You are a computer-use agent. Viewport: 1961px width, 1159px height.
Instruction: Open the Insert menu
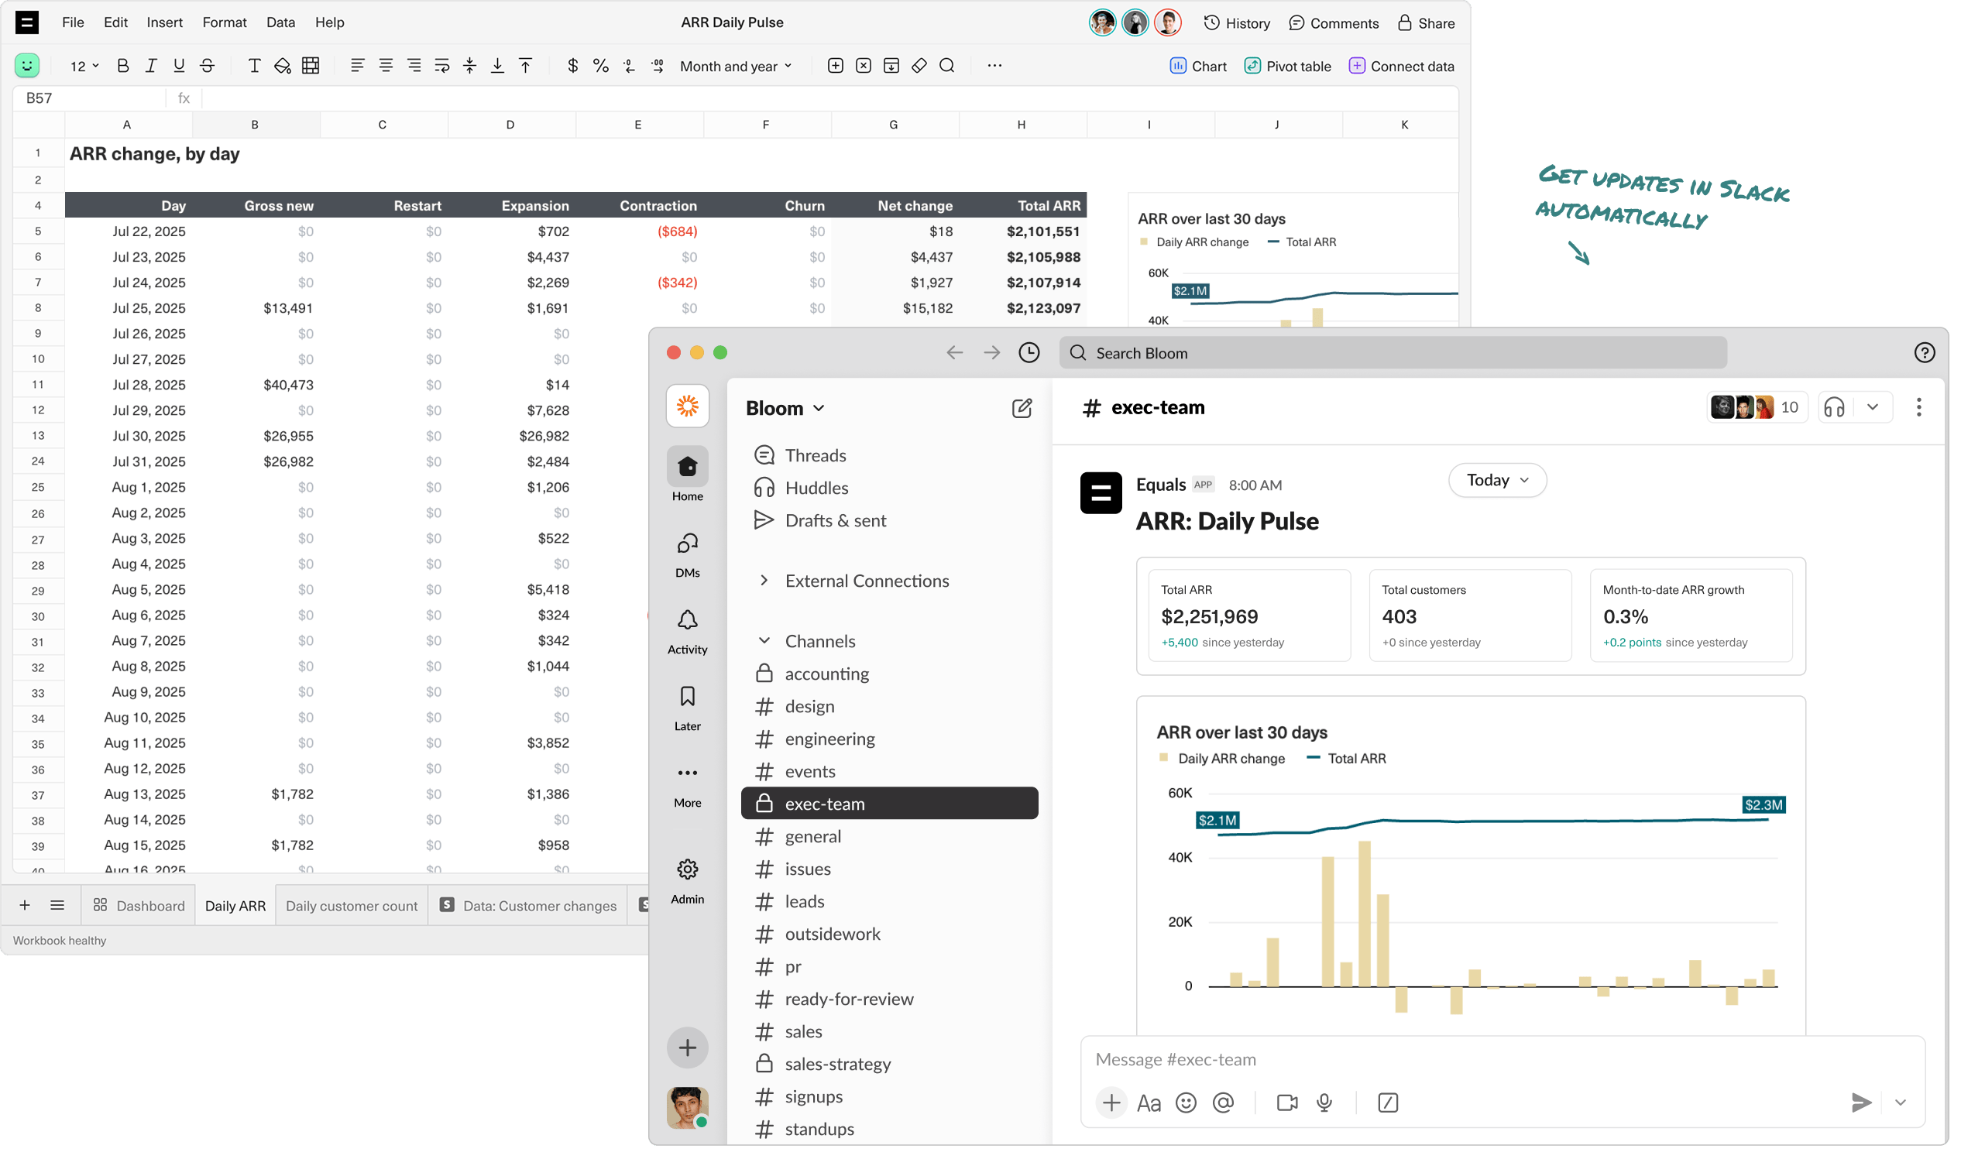point(165,22)
